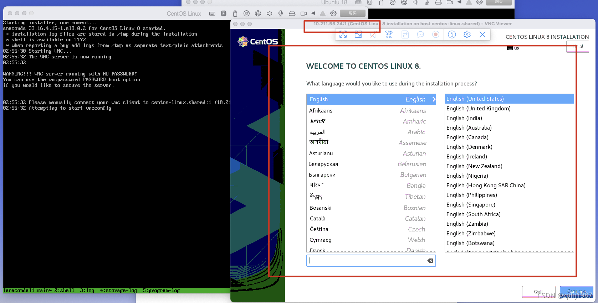The width and height of the screenshot is (598, 303).
Task: Select Amharic in the language list
Action: (371, 121)
